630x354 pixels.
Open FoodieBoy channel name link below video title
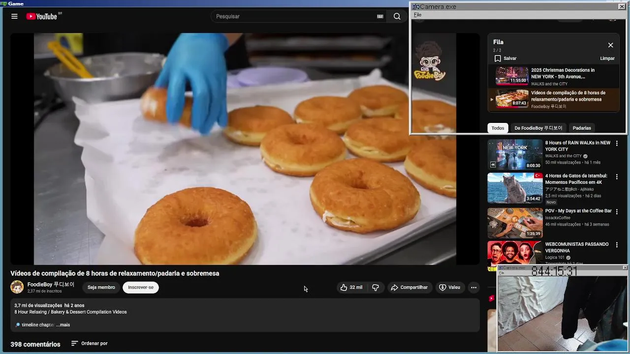click(x=51, y=284)
